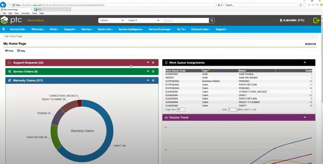Click the browser favorites star icon
The width and height of the screenshot is (323, 164).
[x=313, y=5]
